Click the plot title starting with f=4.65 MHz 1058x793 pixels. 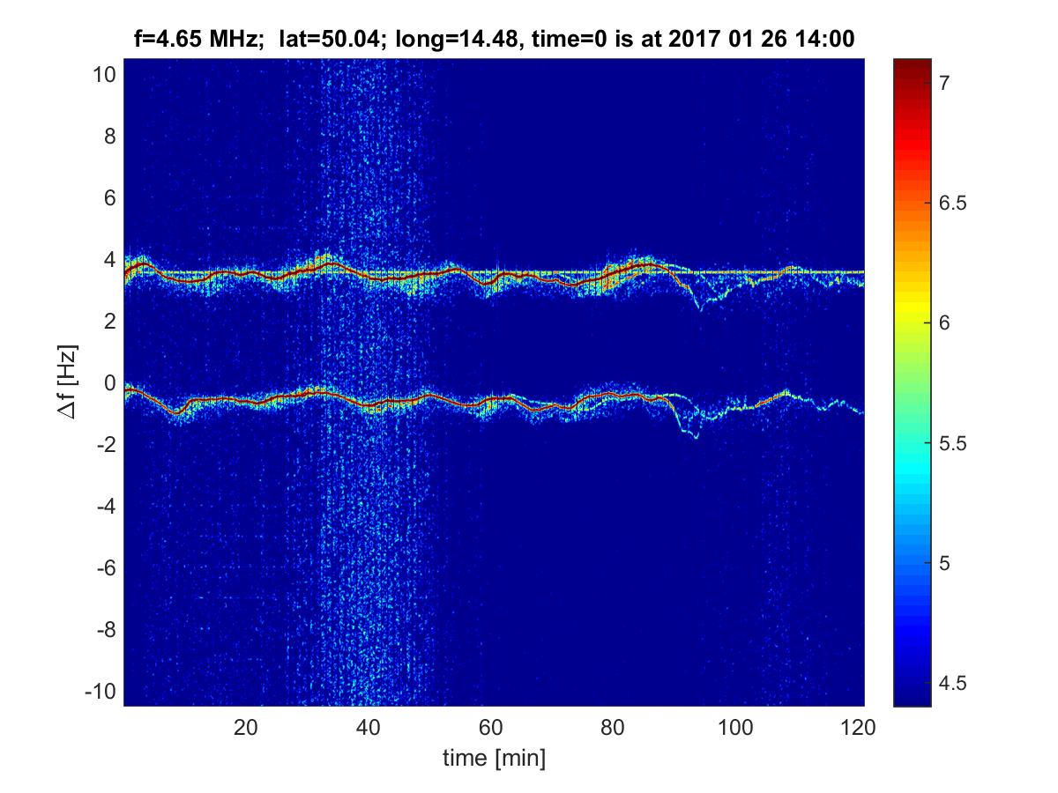pos(493,38)
